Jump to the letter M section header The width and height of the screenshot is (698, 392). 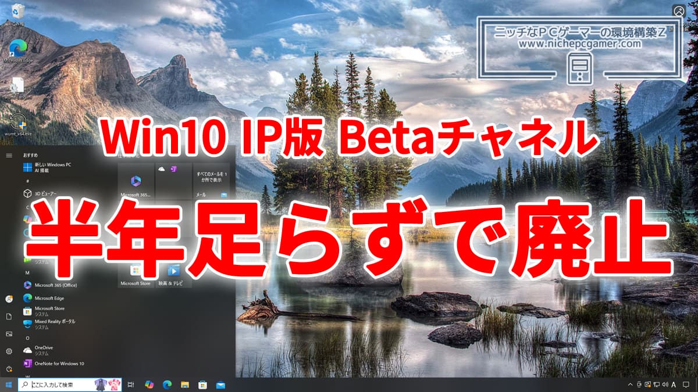(x=27, y=272)
